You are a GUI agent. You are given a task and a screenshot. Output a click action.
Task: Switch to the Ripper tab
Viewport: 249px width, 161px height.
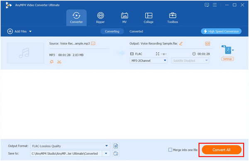tap(100, 18)
